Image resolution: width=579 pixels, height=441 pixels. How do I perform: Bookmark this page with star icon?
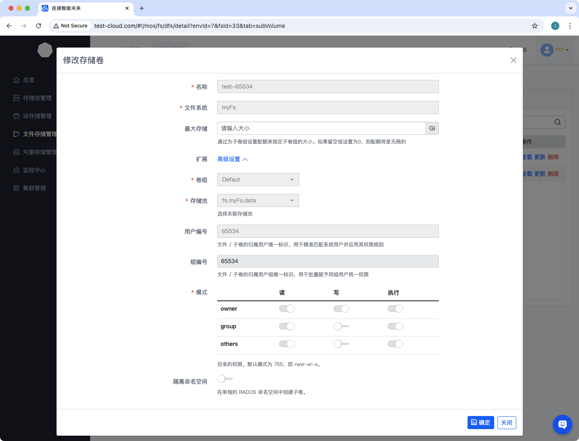pos(534,26)
